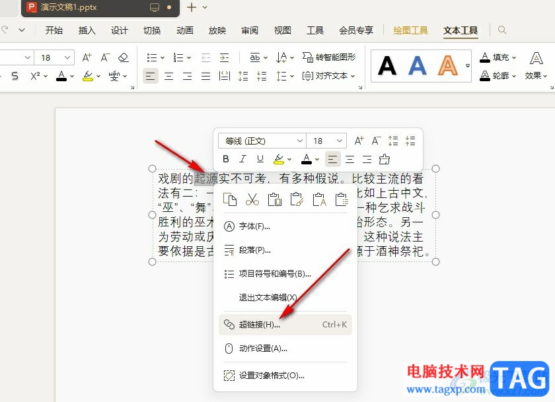Click the search magnifier icon in the tab bar
This screenshot has width=555, height=402.
point(502,30)
